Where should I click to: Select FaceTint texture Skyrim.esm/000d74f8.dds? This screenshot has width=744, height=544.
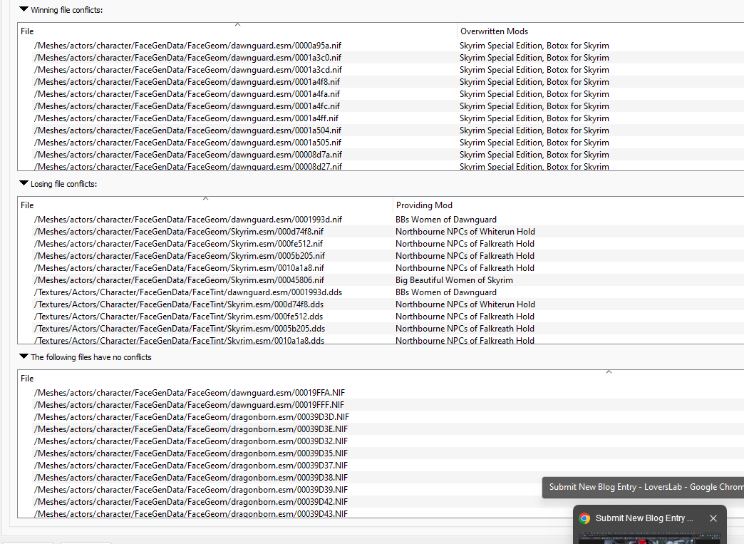[179, 304]
